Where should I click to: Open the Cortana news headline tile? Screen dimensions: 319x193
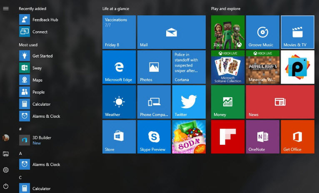pos(189,67)
